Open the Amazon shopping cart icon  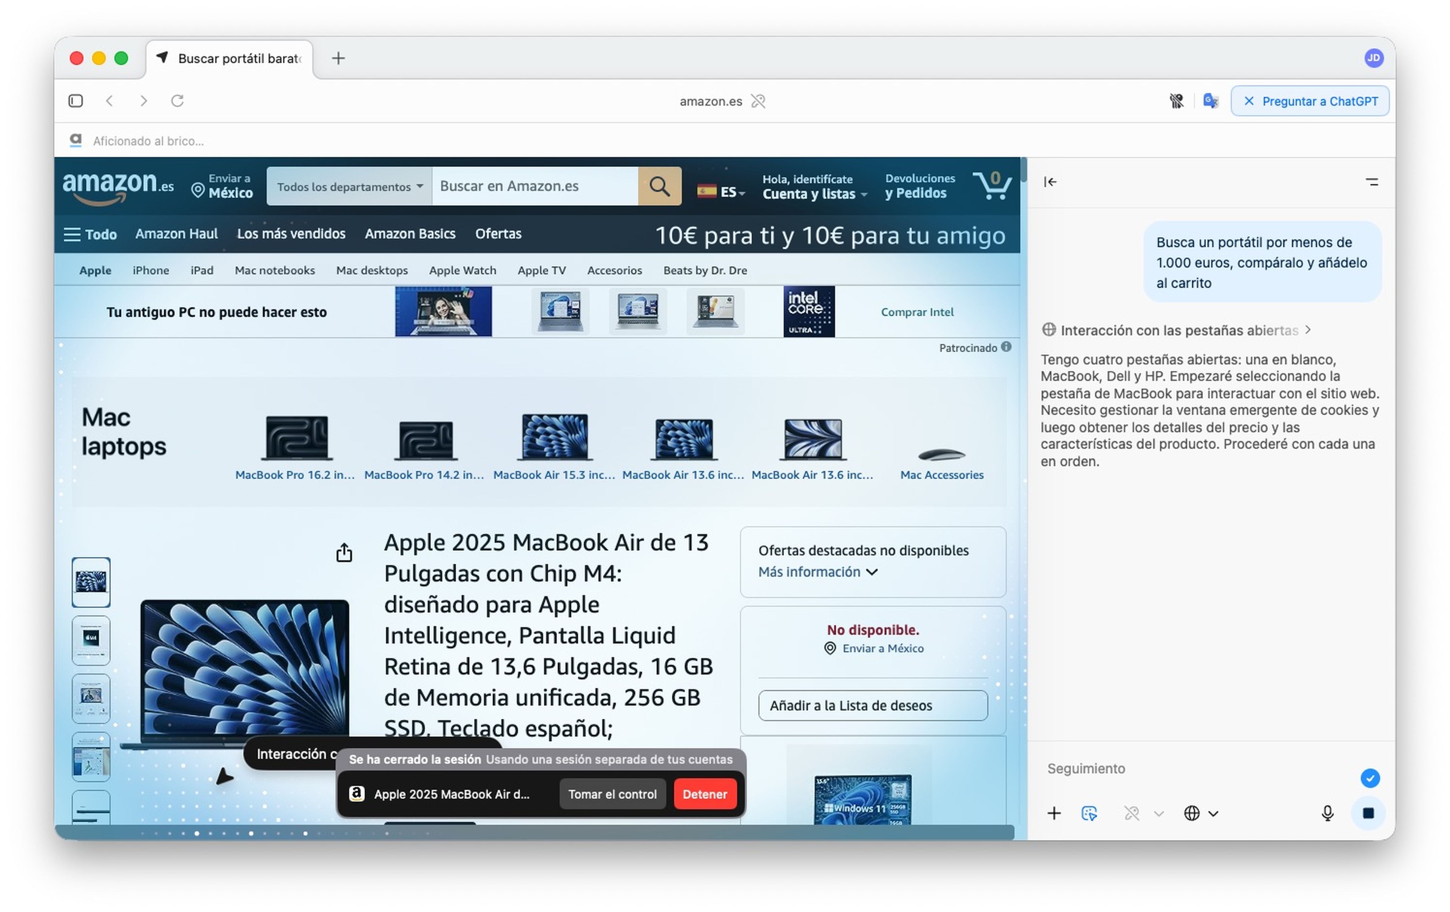coord(991,185)
